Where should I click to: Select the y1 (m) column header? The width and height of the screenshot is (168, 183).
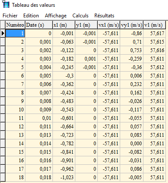click(x=86, y=25)
